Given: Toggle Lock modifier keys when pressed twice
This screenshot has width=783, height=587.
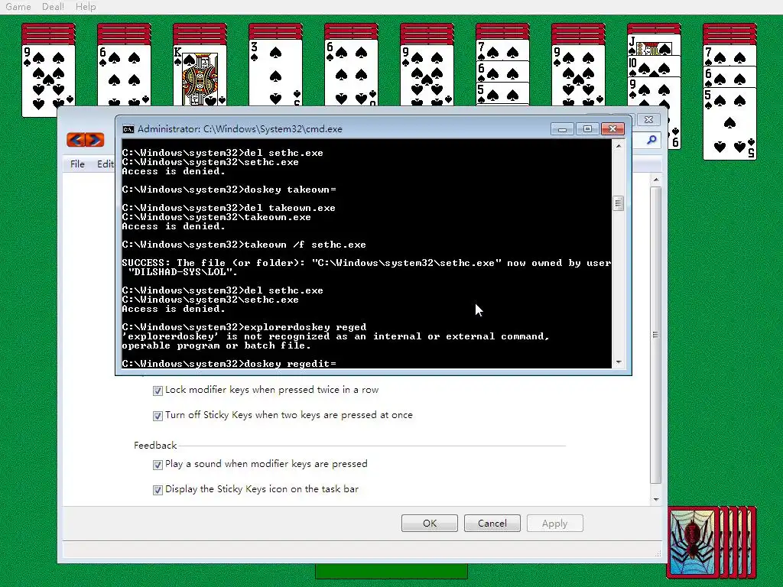Looking at the screenshot, I should tap(158, 391).
